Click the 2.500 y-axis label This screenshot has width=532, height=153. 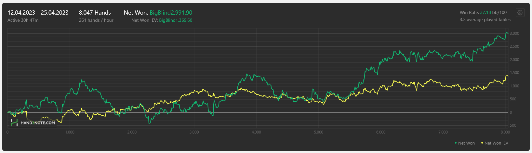pos(514,46)
